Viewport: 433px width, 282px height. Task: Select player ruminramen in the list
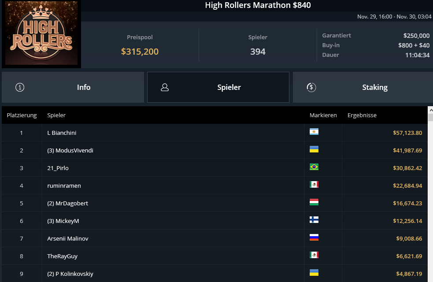click(x=64, y=186)
